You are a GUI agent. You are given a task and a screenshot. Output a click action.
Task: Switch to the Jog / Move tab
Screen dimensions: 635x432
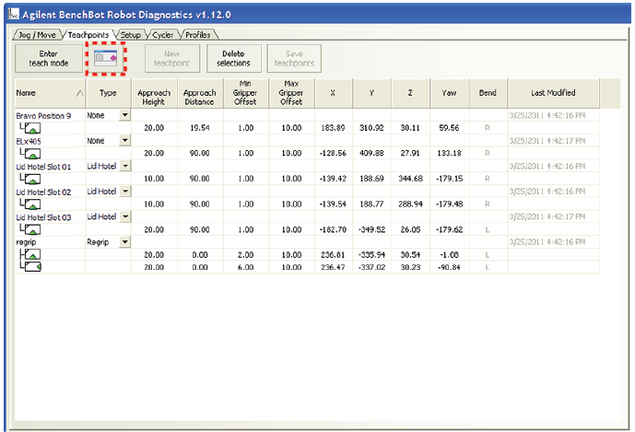(x=38, y=35)
